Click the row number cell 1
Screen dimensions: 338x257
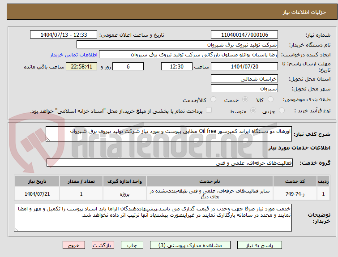tap(323, 194)
